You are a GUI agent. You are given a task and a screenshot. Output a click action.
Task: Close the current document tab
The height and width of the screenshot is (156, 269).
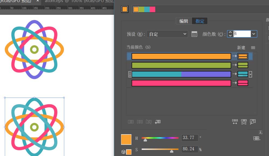[x=38, y=1]
